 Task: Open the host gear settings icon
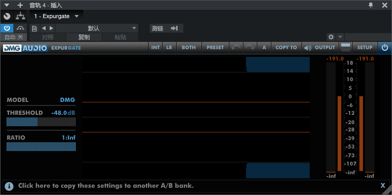[331, 37]
